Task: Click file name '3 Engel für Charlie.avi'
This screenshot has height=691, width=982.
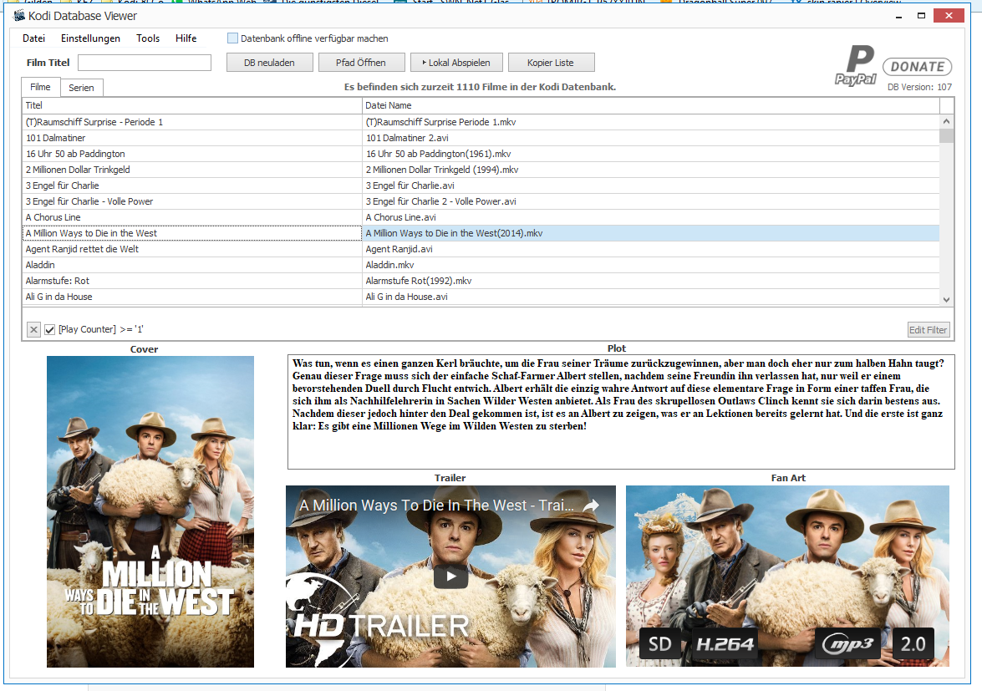Action: pos(410,185)
